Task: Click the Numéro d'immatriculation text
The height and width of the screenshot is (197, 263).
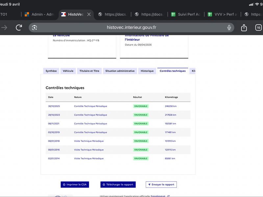Action: [76, 40]
